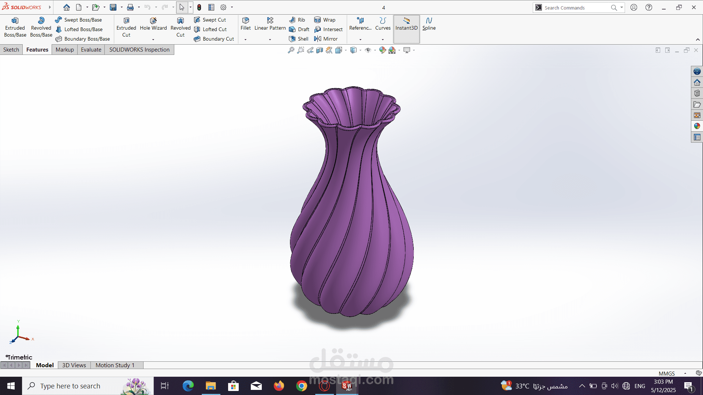Select the Revolved Boss/Base tool
The height and width of the screenshot is (395, 703).
(x=41, y=27)
